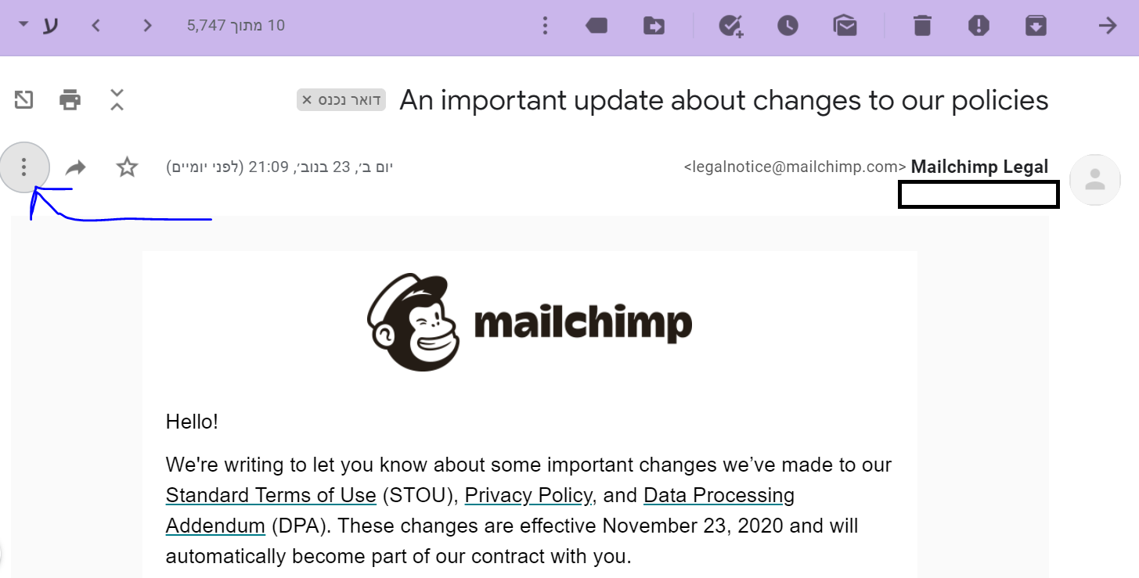
Task: Snooze this email with clock icon
Action: tap(788, 26)
